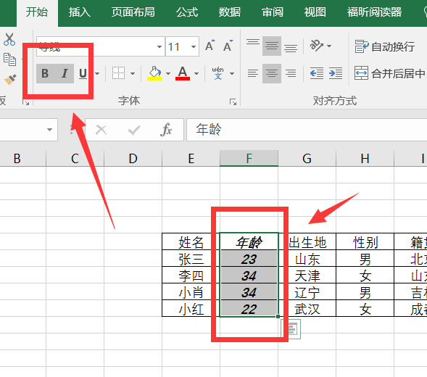Toggle Italic formatting button
This screenshot has height=377, width=427.
65,73
